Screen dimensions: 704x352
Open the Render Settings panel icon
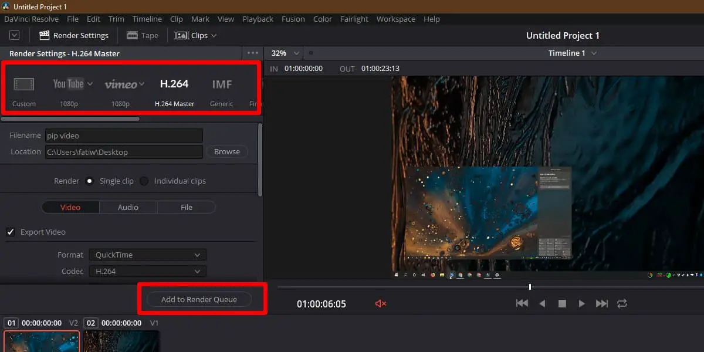click(45, 35)
